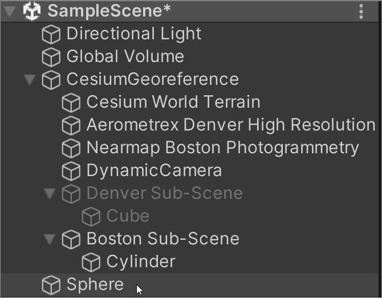Click the Unity logo icon beside SampleScene
The image size is (382, 298).
(x=32, y=11)
